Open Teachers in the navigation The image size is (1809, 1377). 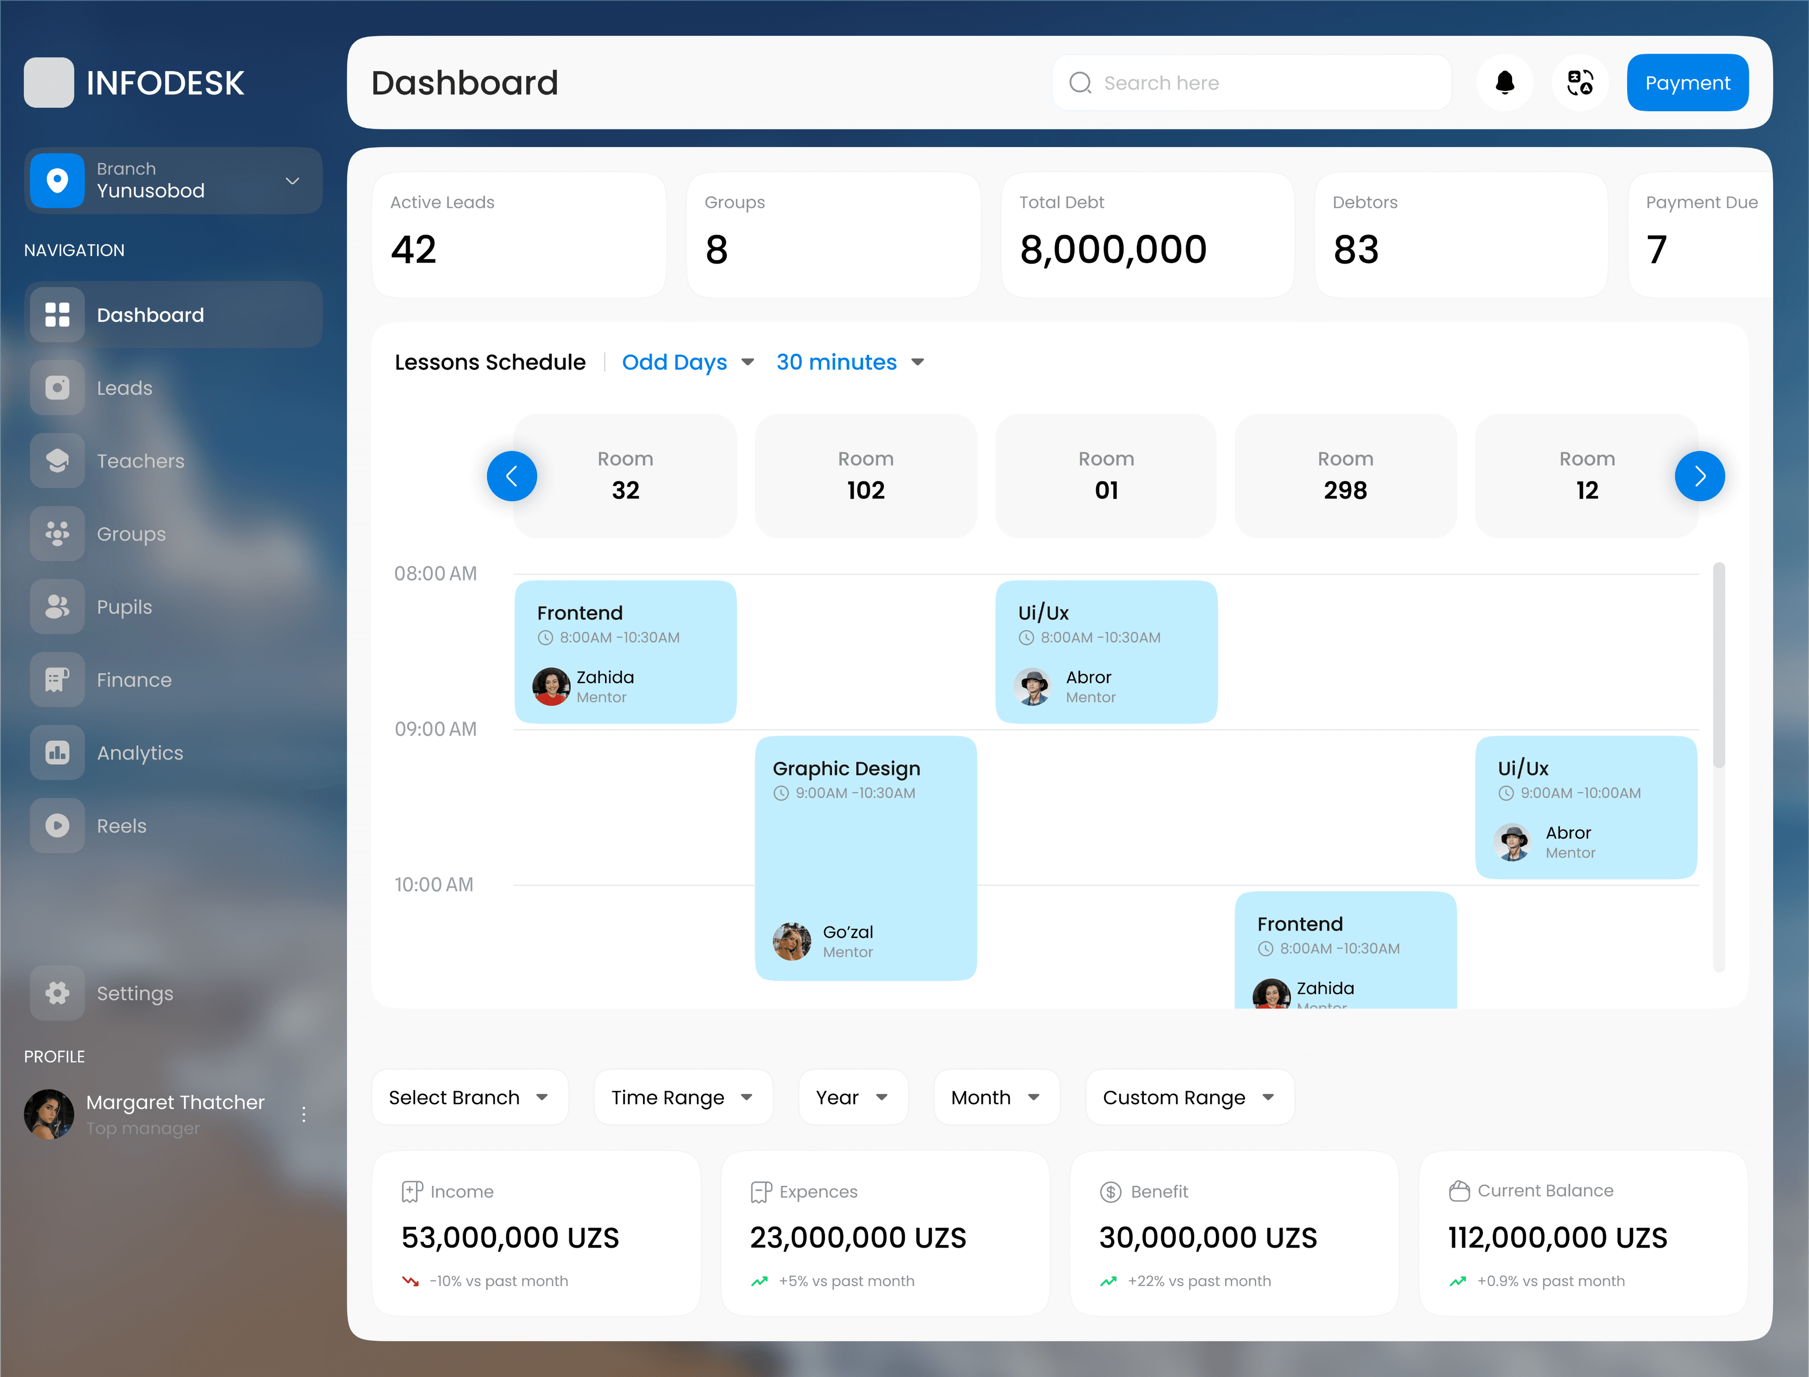[174, 461]
